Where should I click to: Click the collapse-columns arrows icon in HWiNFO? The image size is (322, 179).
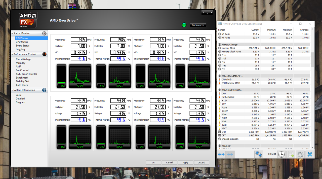(x=230, y=154)
